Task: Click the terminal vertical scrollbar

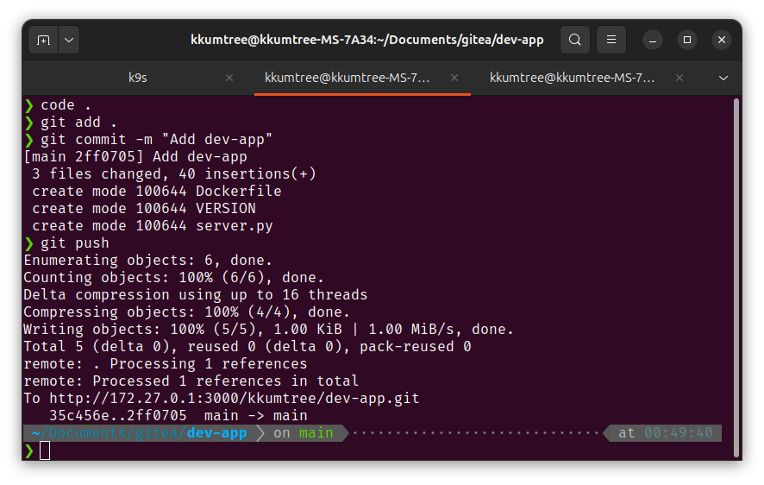Action: [x=736, y=278]
